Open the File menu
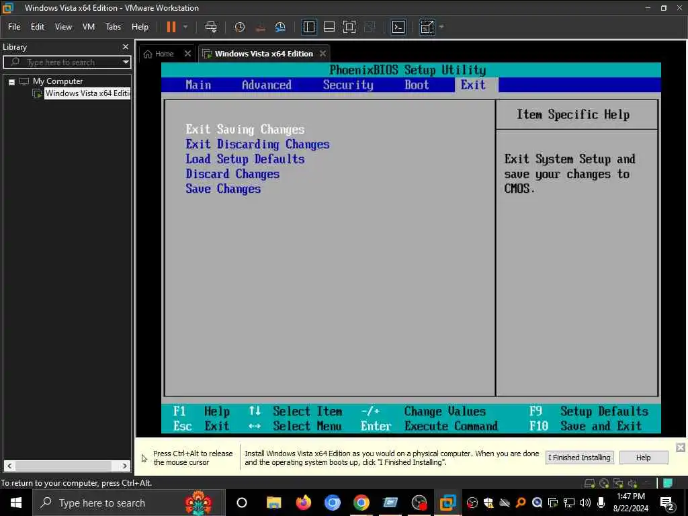The image size is (688, 516). pyautogui.click(x=14, y=27)
